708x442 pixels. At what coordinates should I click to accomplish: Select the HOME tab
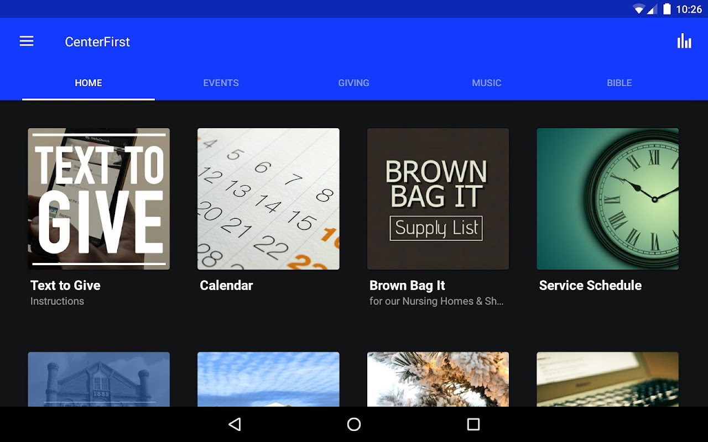tap(88, 83)
